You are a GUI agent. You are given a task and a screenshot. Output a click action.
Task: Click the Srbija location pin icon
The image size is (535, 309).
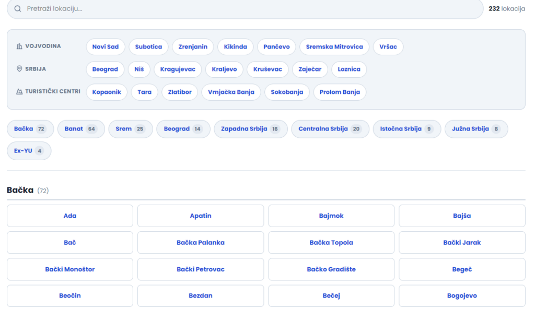(x=20, y=69)
